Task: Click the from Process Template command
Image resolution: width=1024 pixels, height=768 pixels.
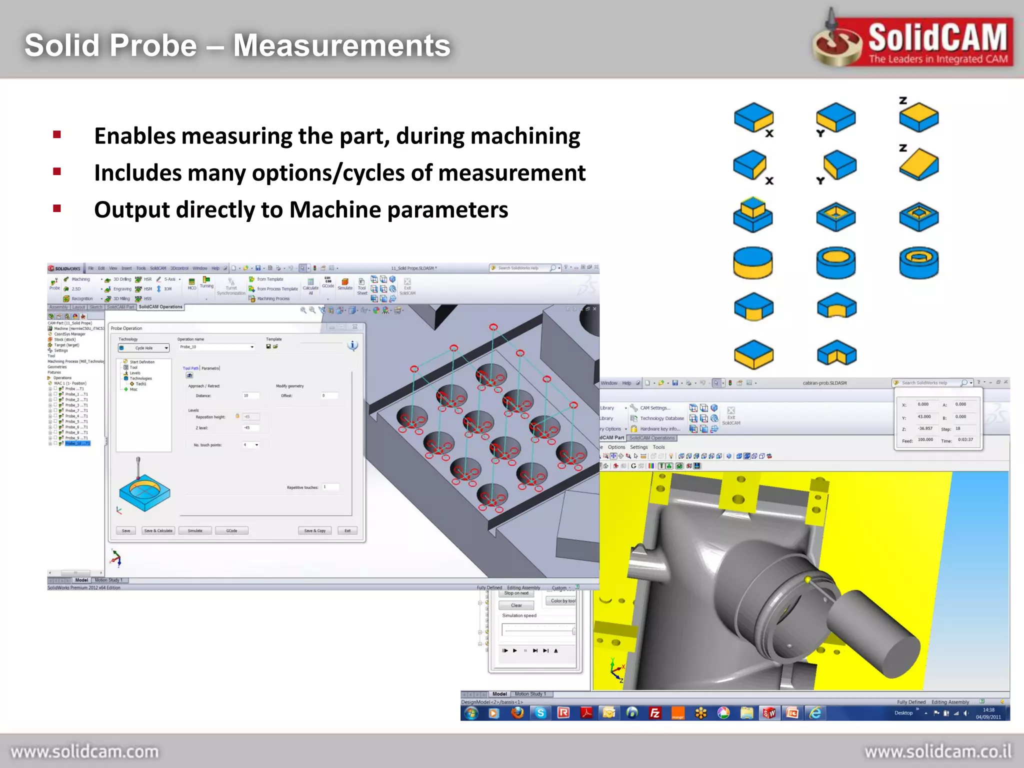Action: (x=273, y=289)
